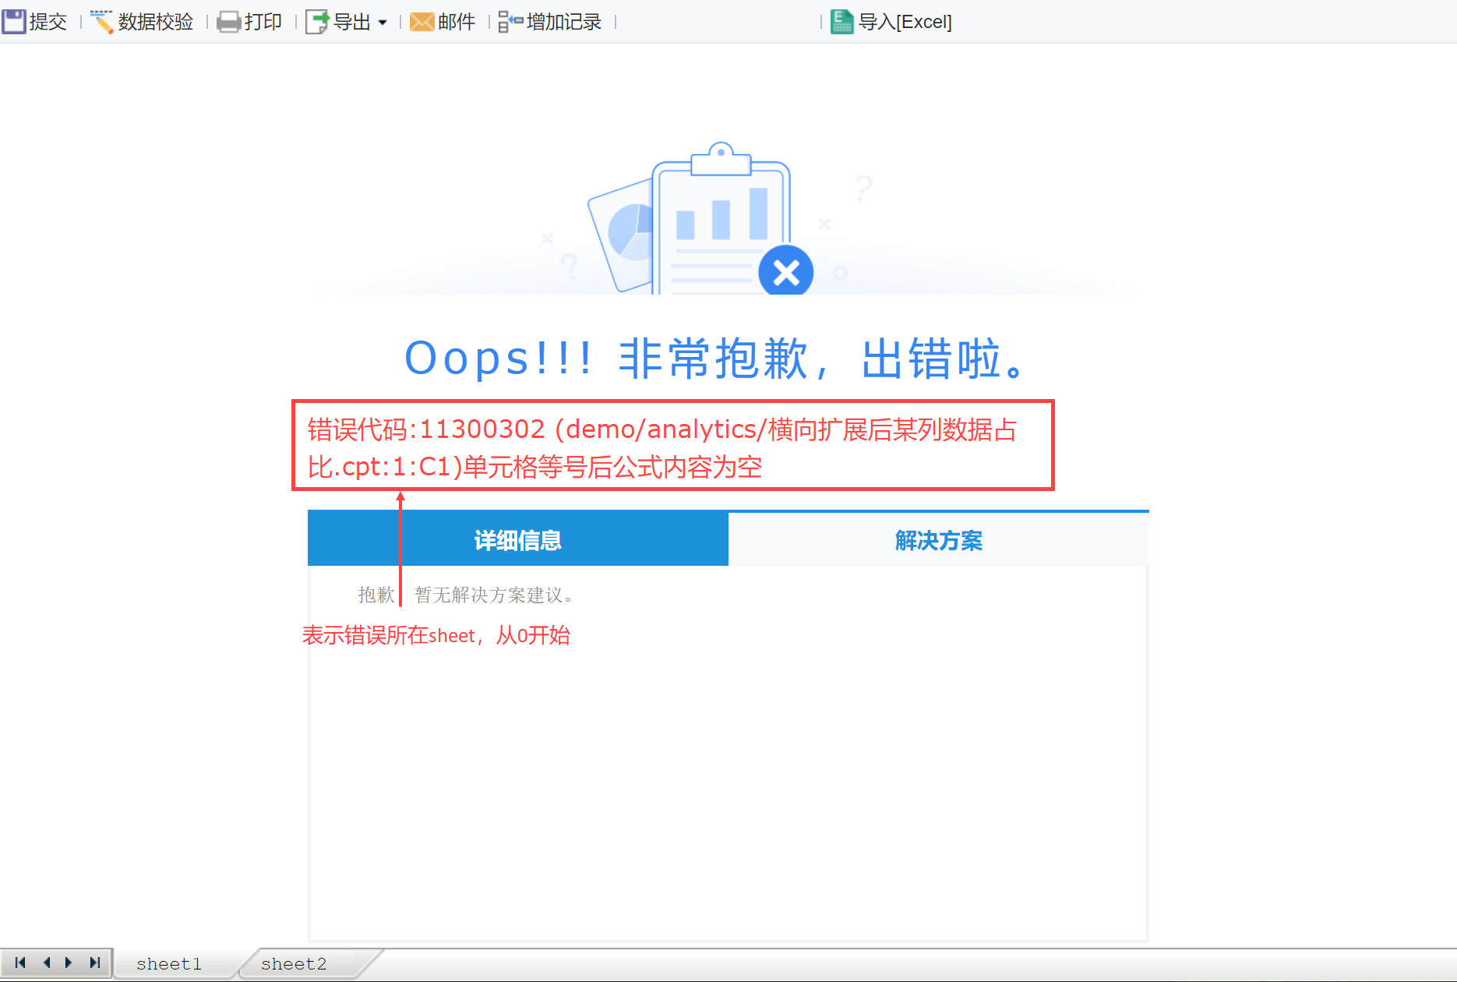The image size is (1457, 982).
Task: Switch to the 解决方案 tab
Action: (938, 539)
